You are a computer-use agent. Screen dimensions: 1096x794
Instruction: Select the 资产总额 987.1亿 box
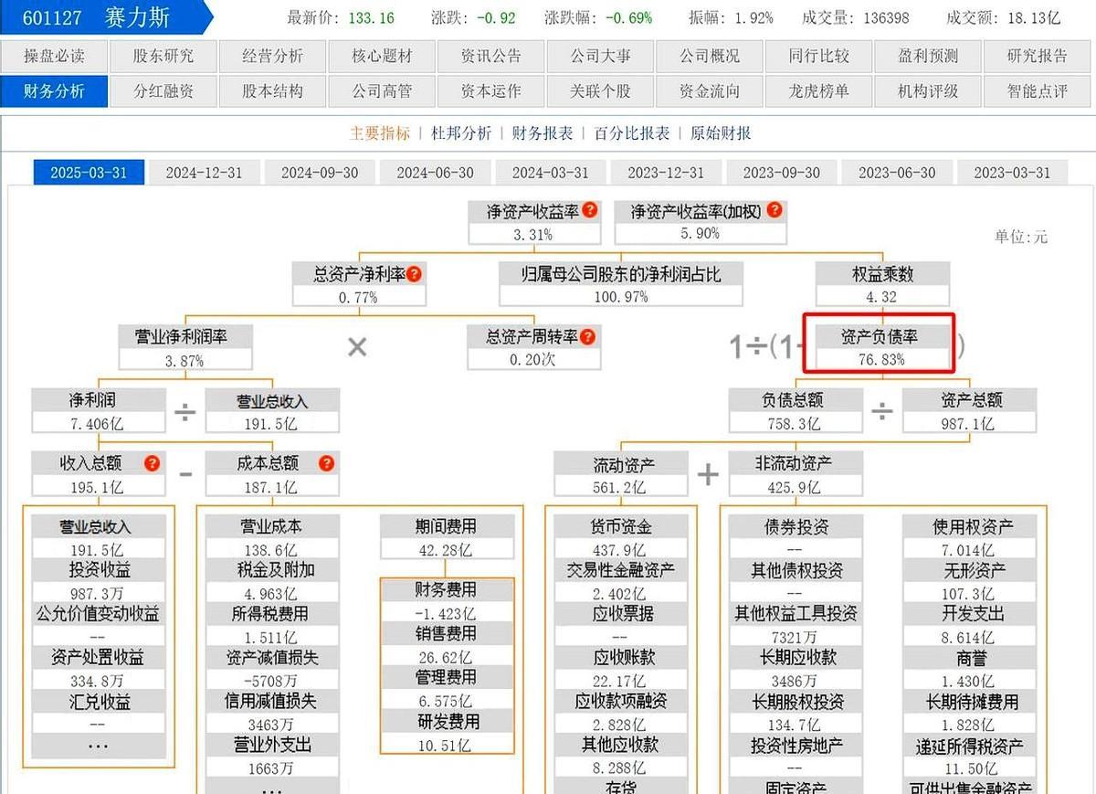pos(970,411)
